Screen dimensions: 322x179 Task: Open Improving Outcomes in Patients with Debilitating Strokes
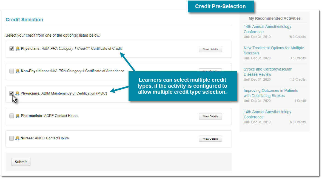click(x=271, y=93)
